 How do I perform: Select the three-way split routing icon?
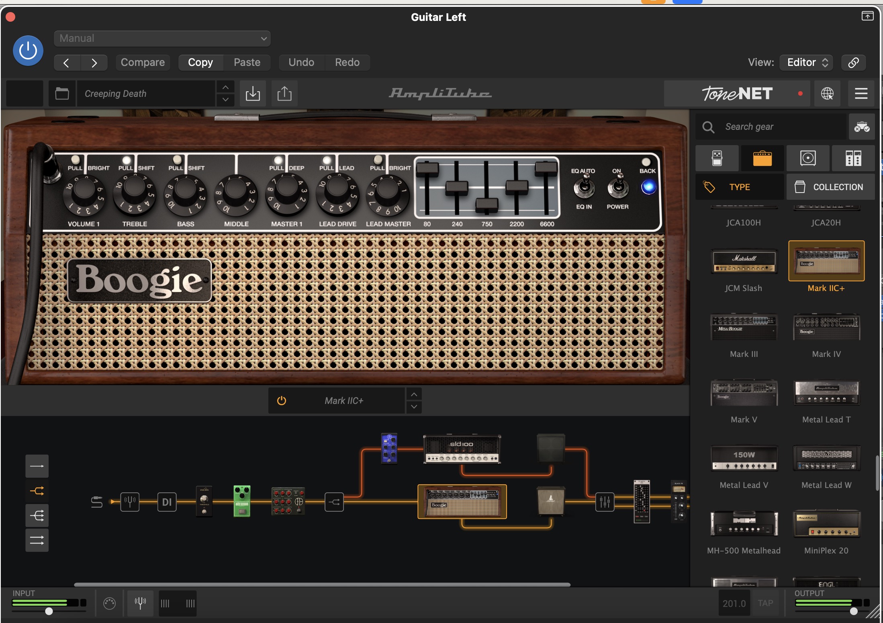point(37,516)
